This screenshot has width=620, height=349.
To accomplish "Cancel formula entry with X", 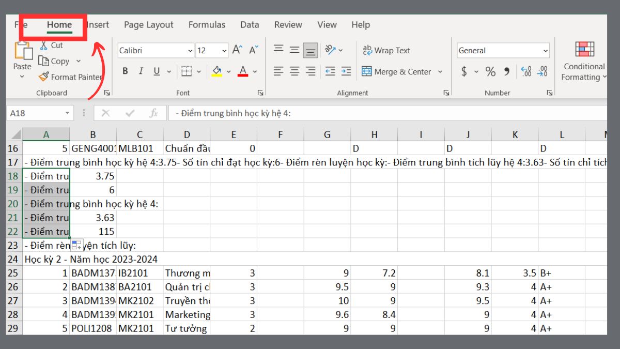I will tap(105, 113).
